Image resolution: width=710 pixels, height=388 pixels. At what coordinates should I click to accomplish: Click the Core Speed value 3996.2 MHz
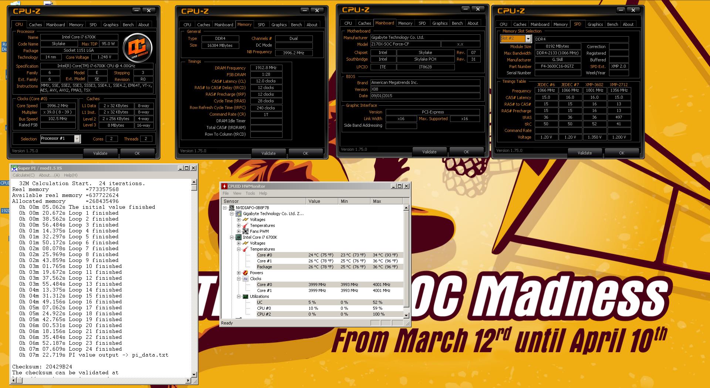coord(57,106)
